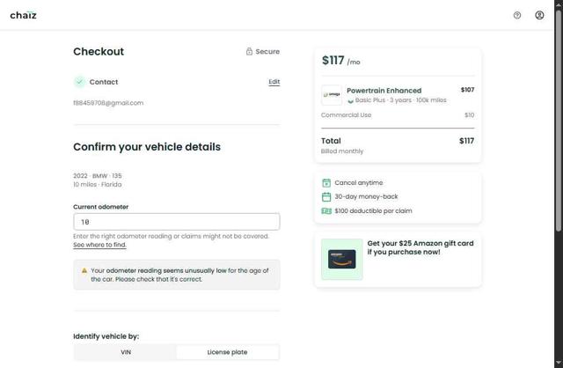This screenshot has width=563, height=368.
Task: Select the License plate identification option
Action: pos(227,352)
